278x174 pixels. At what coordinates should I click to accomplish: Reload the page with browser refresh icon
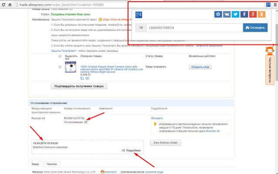click(x=3, y=5)
